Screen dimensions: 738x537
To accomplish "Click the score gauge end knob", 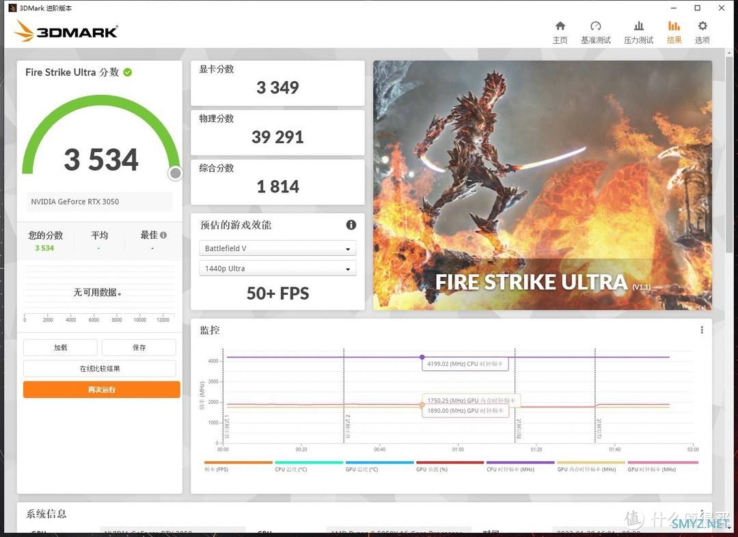I will pyautogui.click(x=175, y=173).
